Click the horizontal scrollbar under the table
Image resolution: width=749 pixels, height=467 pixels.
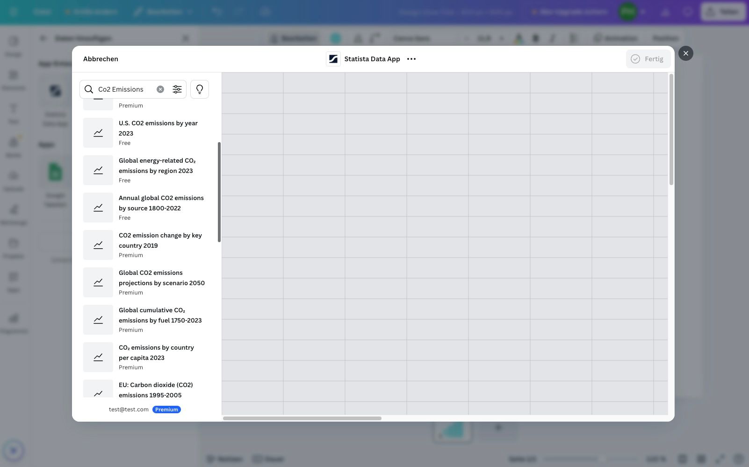(302, 418)
